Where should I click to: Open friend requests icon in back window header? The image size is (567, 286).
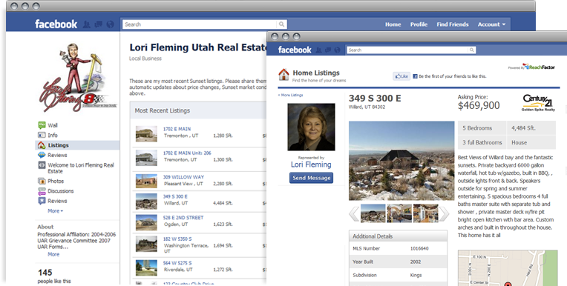point(86,24)
